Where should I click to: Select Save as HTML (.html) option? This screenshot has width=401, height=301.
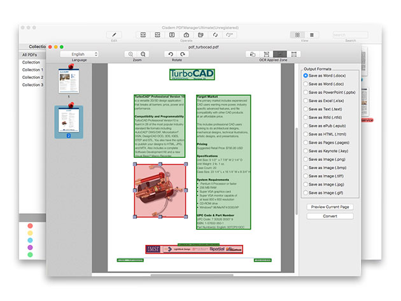(325, 134)
